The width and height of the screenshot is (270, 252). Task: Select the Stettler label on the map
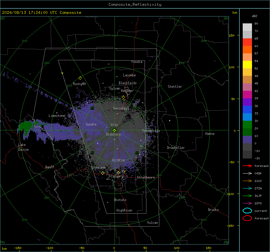click(175, 87)
